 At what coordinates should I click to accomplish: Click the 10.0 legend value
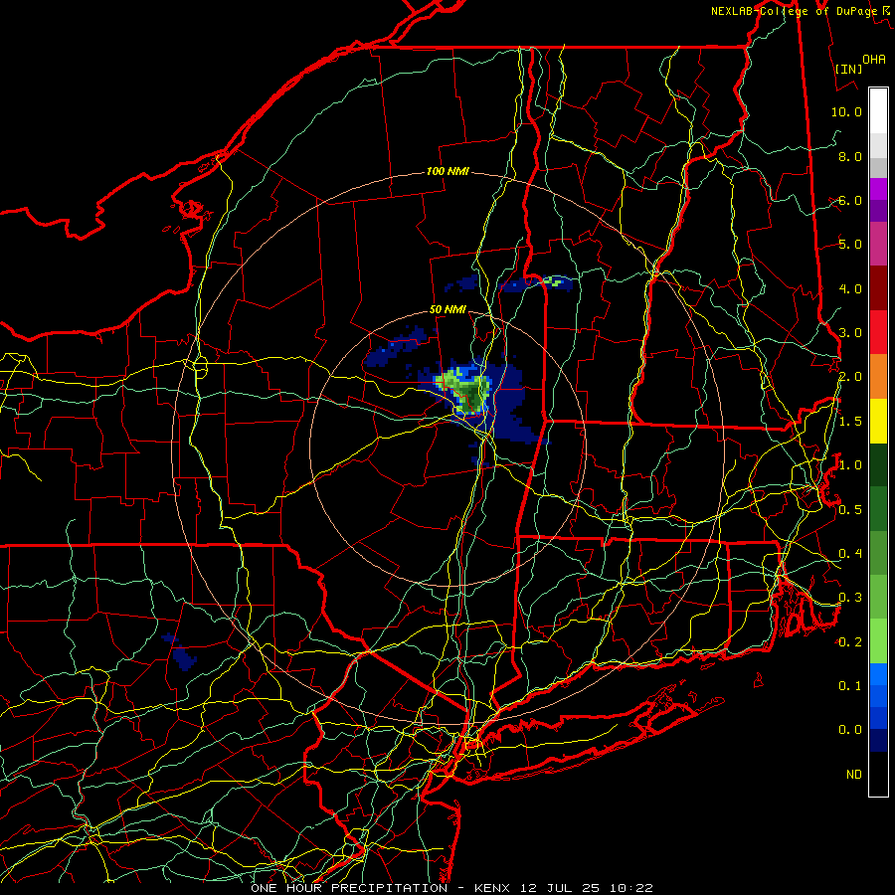pyautogui.click(x=846, y=111)
